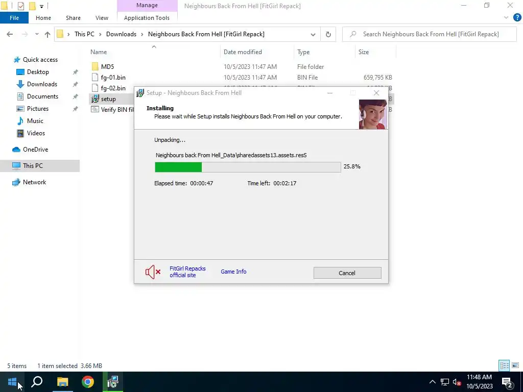Open the muted volume tray icon
Screen dimensions: 523x392
coord(457,382)
